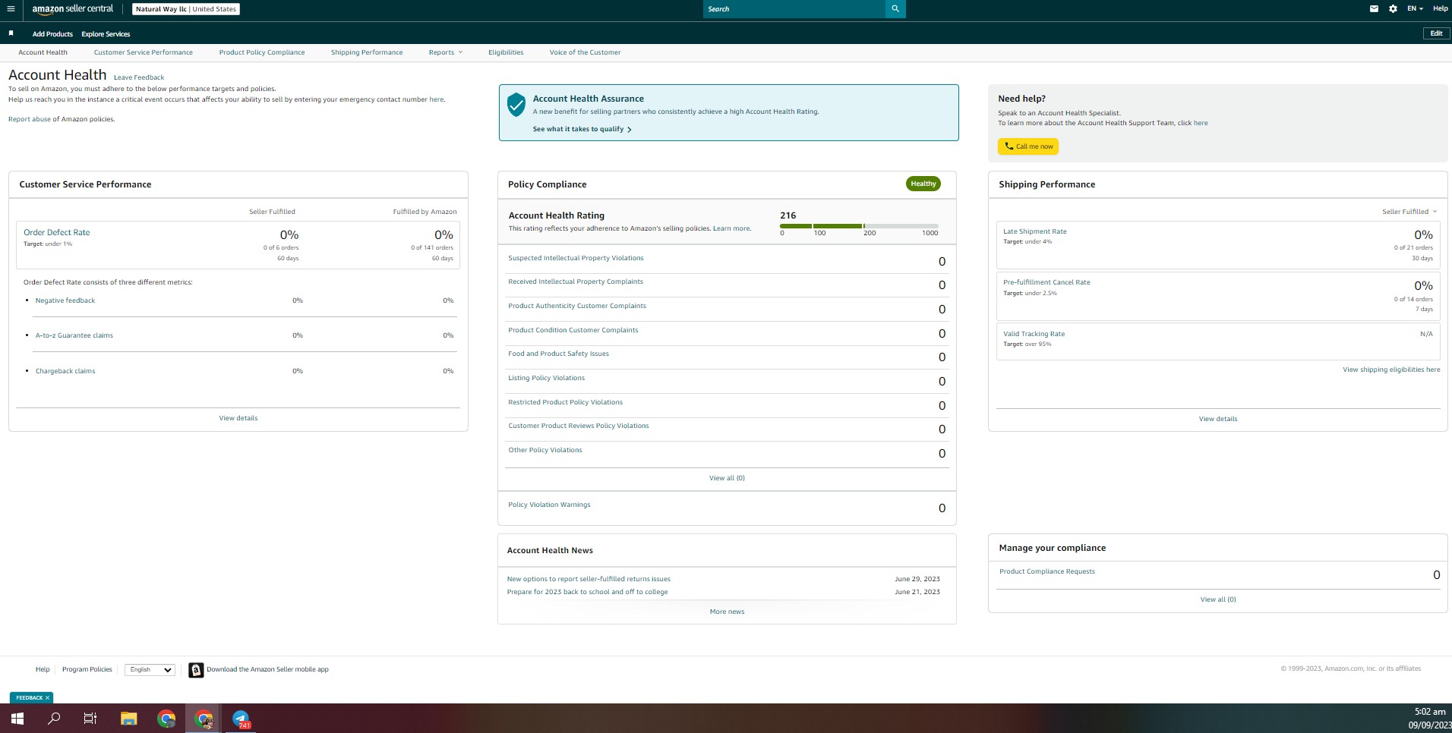The image size is (1452, 733).
Task: Click the bookmark flag icon
Action: pyautogui.click(x=11, y=33)
